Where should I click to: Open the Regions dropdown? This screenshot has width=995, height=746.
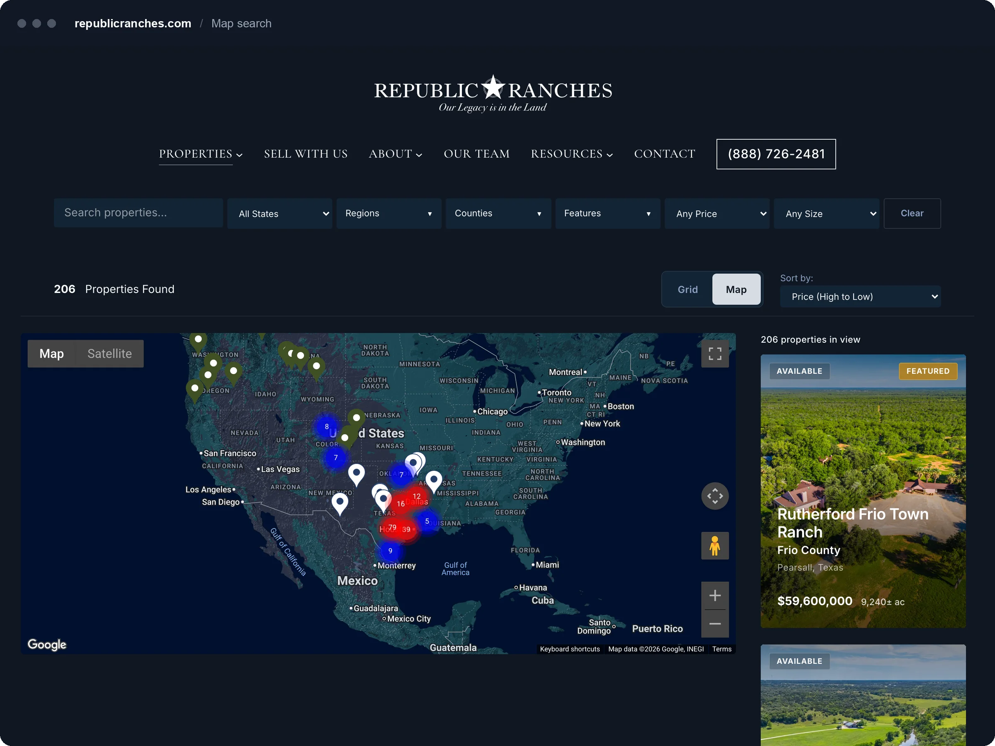coord(388,213)
